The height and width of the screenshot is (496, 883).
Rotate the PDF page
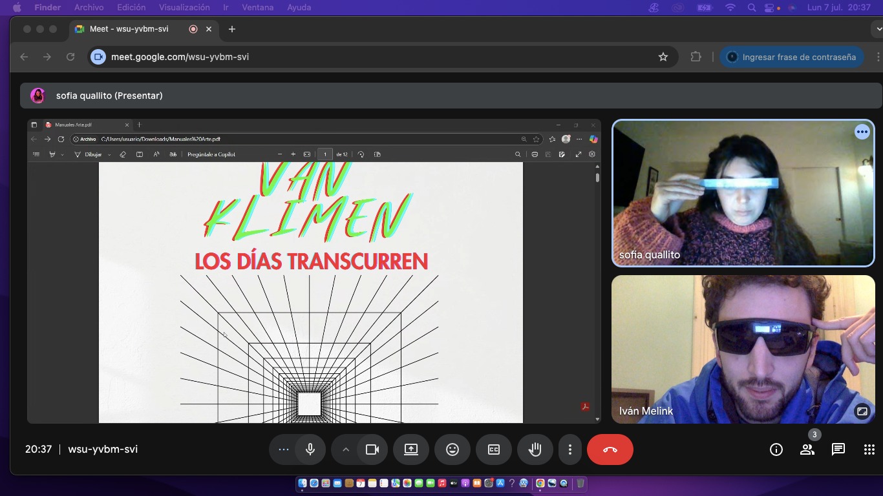[x=361, y=154]
